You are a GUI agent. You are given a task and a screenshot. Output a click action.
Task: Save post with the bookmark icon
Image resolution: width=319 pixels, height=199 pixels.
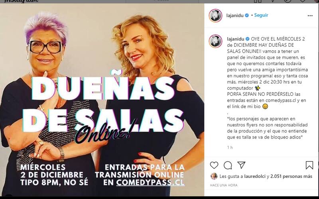coord(309,165)
